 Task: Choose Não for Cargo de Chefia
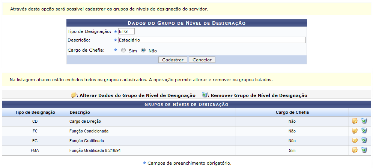143,51
